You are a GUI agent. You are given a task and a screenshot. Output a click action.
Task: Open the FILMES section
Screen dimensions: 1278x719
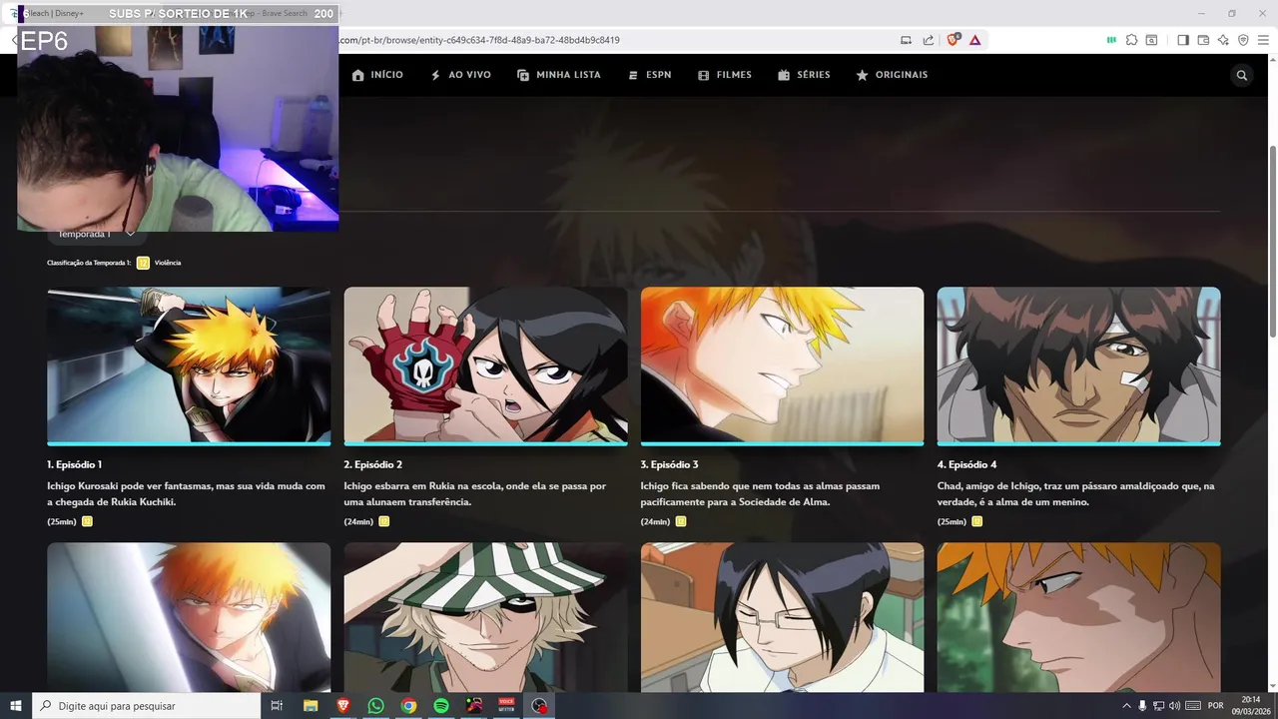725,75
